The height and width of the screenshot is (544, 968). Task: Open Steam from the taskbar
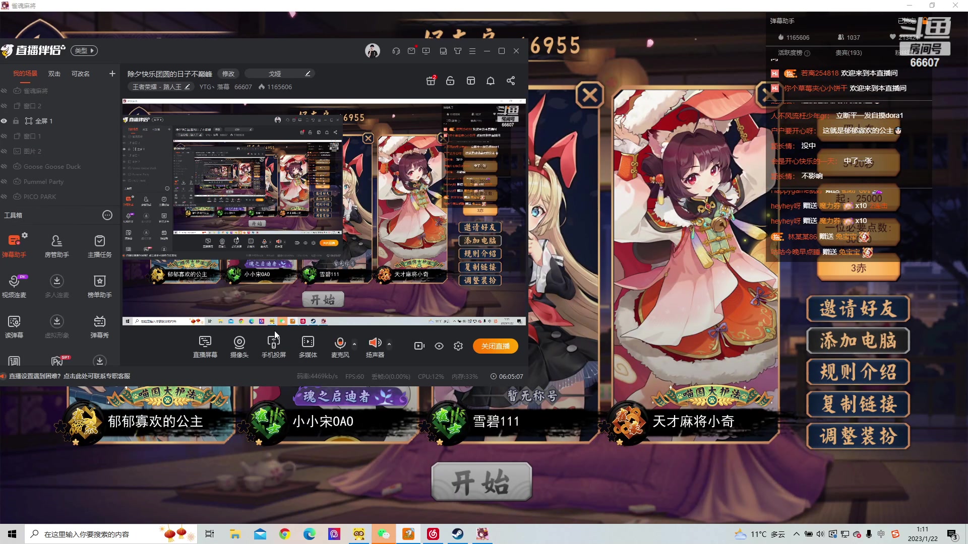(x=458, y=534)
